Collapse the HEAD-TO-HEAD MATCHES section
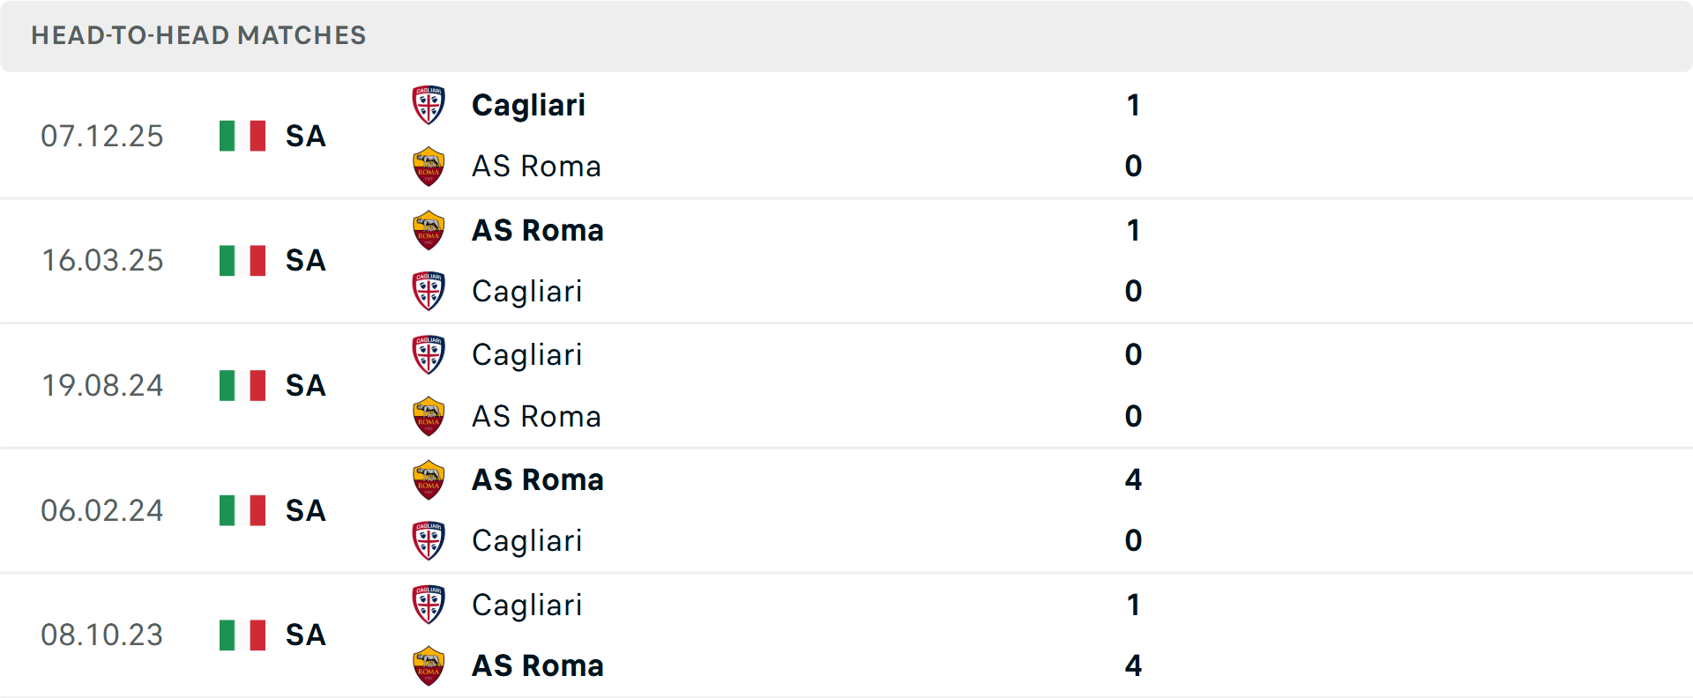1693x698 pixels. click(x=198, y=36)
